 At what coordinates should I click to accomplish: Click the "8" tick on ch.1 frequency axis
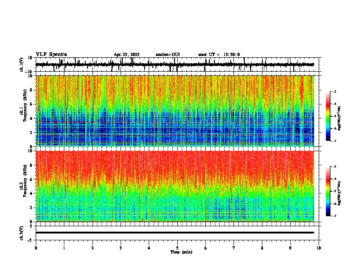click(x=32, y=90)
